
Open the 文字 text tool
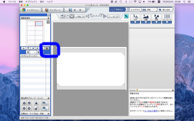pos(135,19)
